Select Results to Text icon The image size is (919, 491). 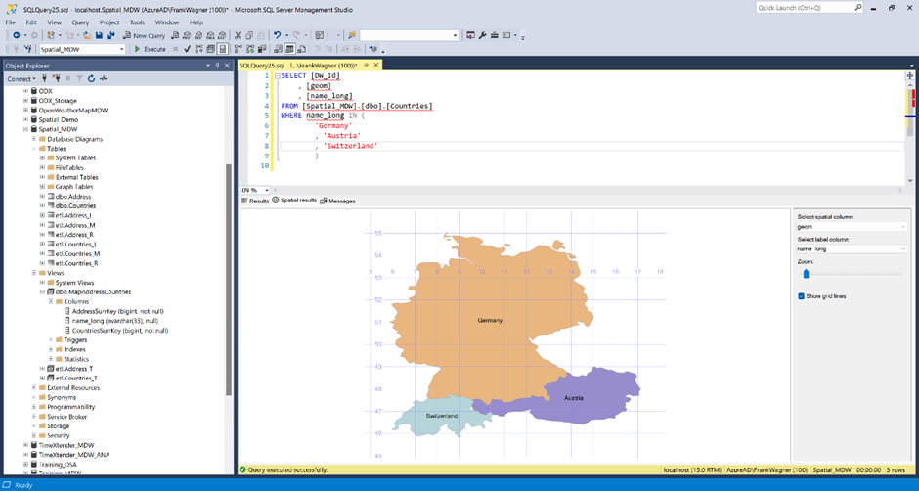click(278, 49)
